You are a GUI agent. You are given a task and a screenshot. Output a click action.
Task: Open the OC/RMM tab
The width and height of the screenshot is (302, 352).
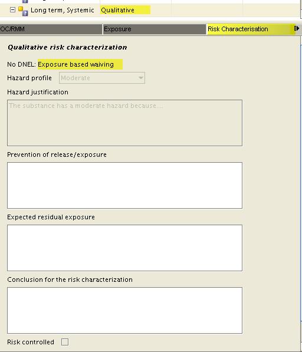coord(51,29)
